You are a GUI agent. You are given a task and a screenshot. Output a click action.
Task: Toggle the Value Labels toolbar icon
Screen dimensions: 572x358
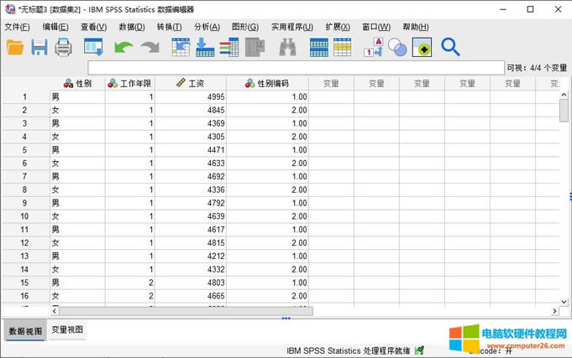pyautogui.click(x=373, y=48)
